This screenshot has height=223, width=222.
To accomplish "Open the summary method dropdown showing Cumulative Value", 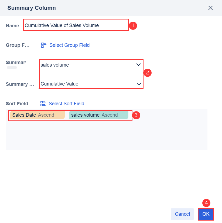I will [x=89, y=84].
